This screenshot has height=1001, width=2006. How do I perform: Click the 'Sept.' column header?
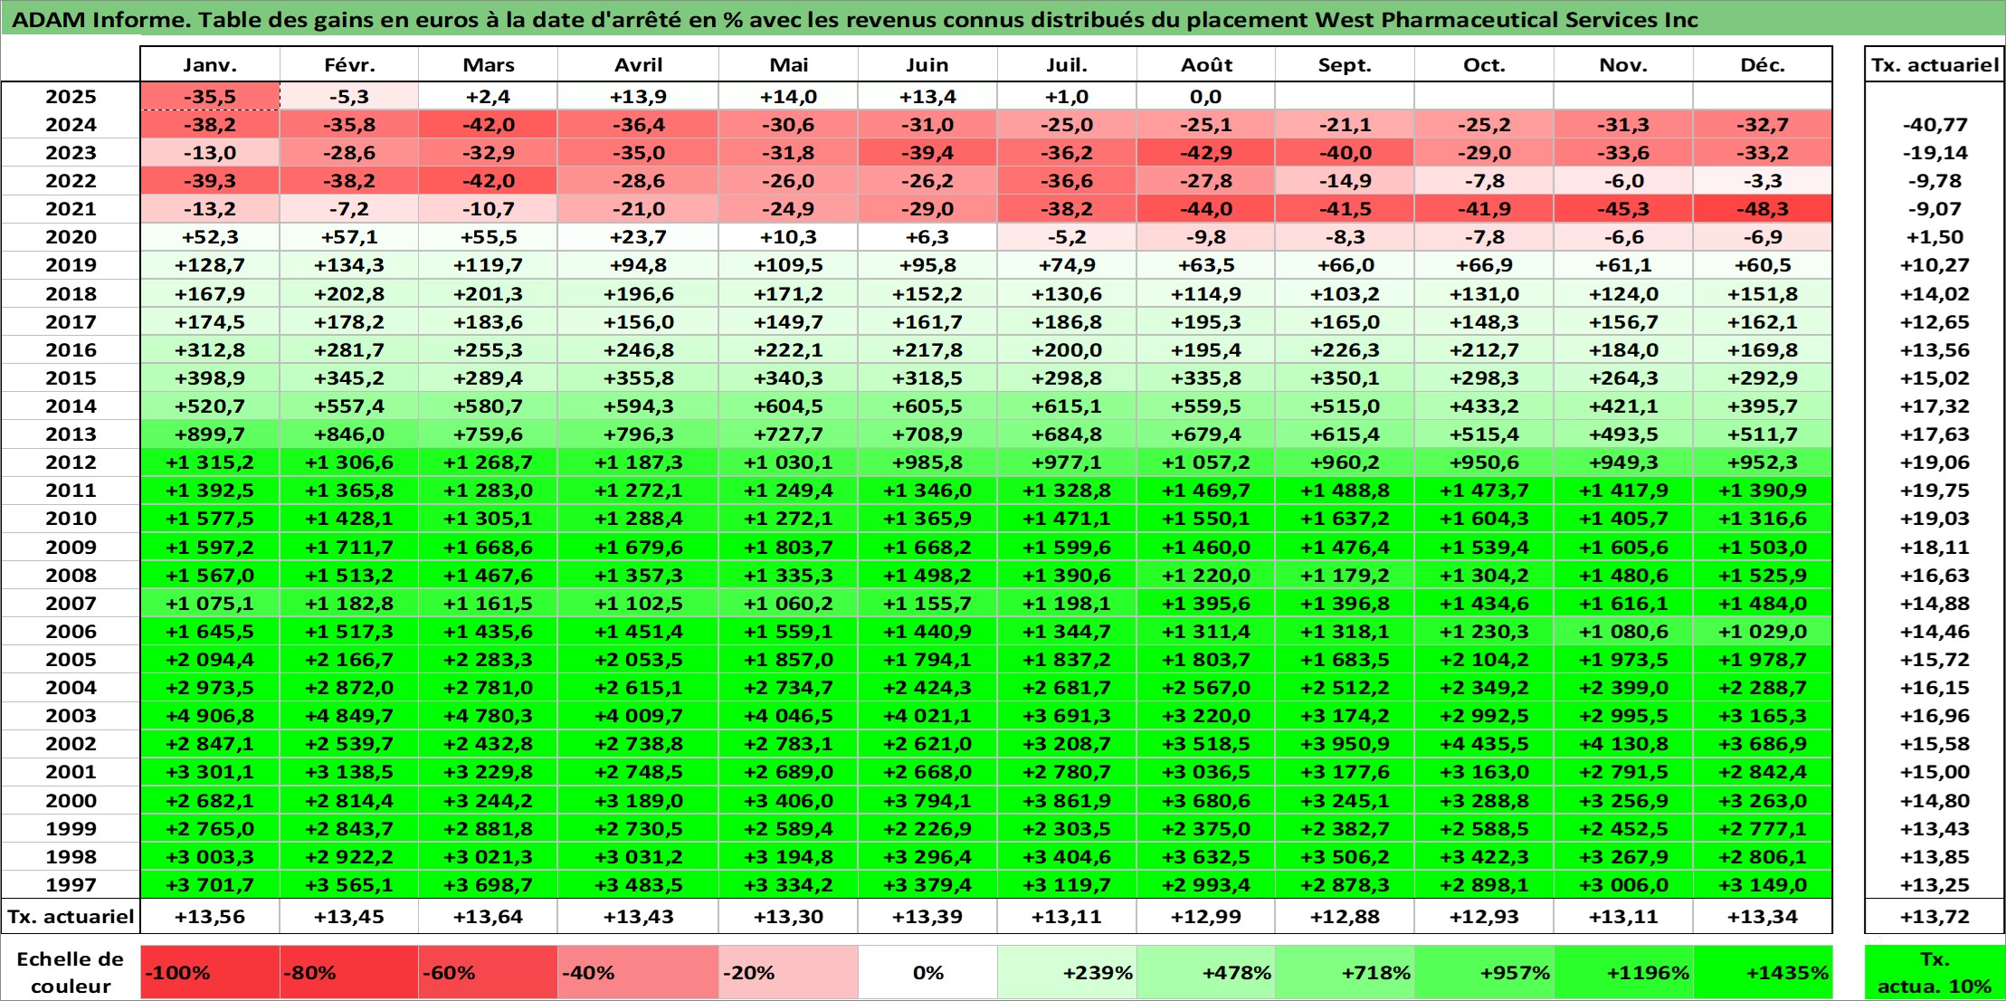tap(1345, 64)
